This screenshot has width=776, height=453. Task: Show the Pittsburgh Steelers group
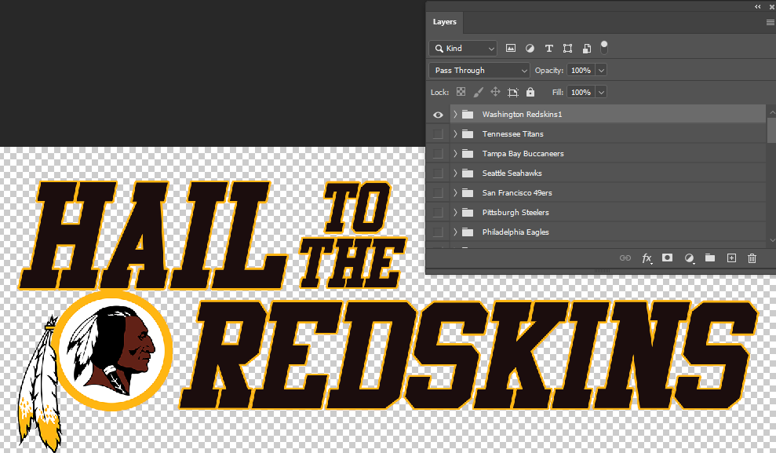click(438, 213)
